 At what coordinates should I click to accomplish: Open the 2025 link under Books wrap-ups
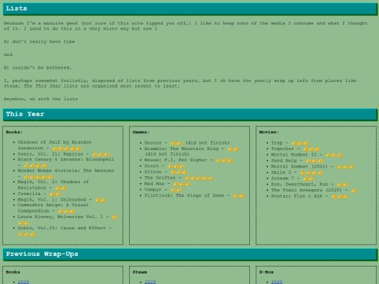pos(23,282)
